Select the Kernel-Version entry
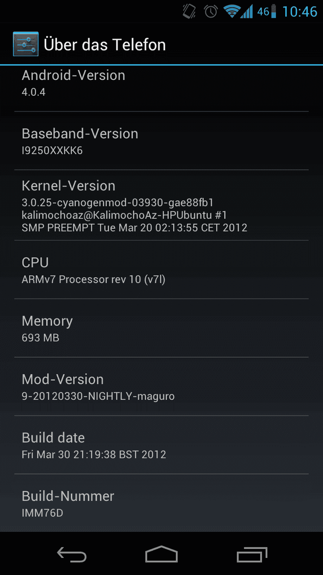323x575 pixels. [161, 206]
